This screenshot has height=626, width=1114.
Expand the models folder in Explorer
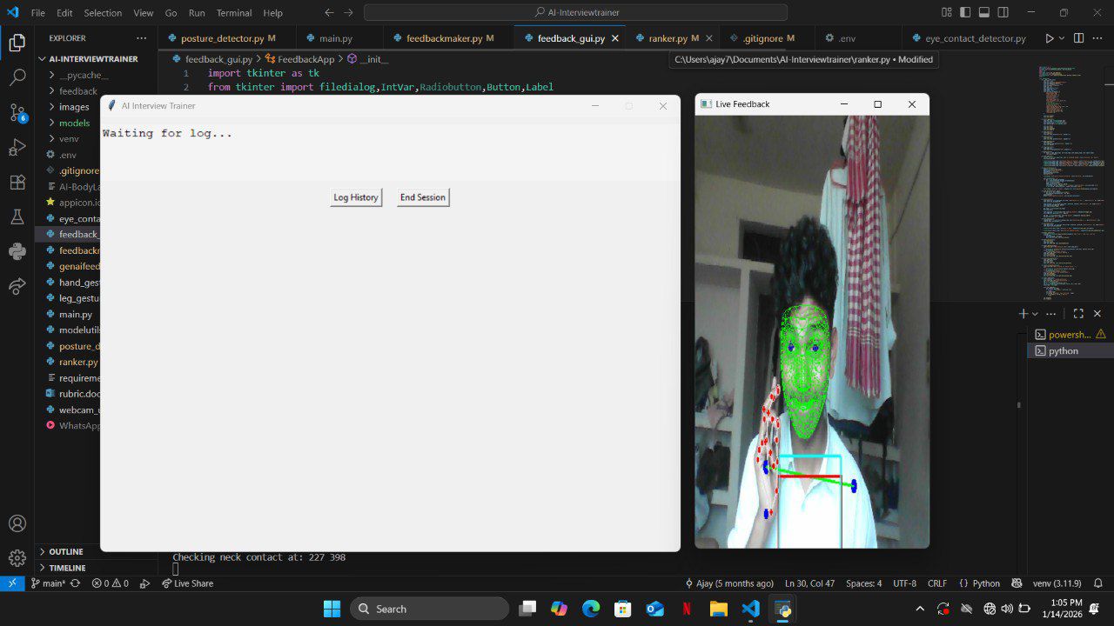tap(73, 123)
